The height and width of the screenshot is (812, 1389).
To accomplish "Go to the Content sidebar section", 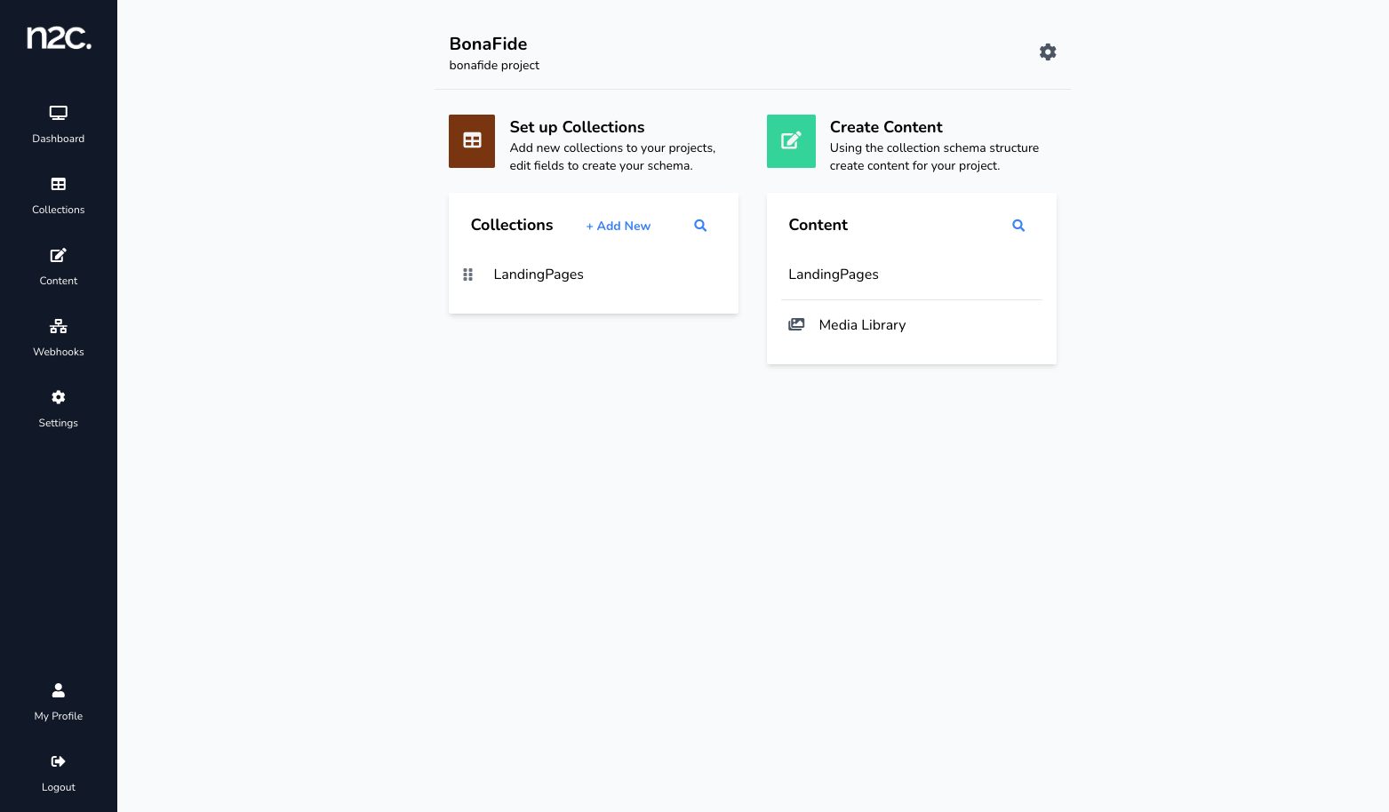I will 59,267.
